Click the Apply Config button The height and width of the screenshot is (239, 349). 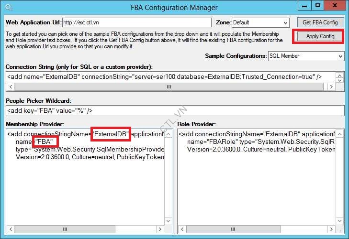[x=320, y=36]
